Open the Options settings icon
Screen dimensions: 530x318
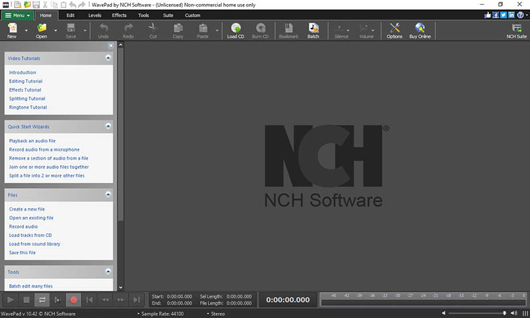[394, 30]
